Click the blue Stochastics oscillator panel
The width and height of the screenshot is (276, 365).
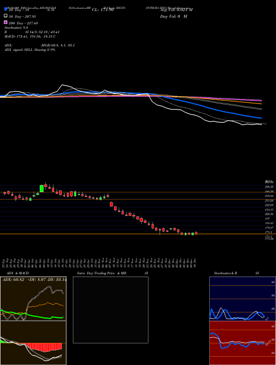pyautogui.click(x=242, y=299)
